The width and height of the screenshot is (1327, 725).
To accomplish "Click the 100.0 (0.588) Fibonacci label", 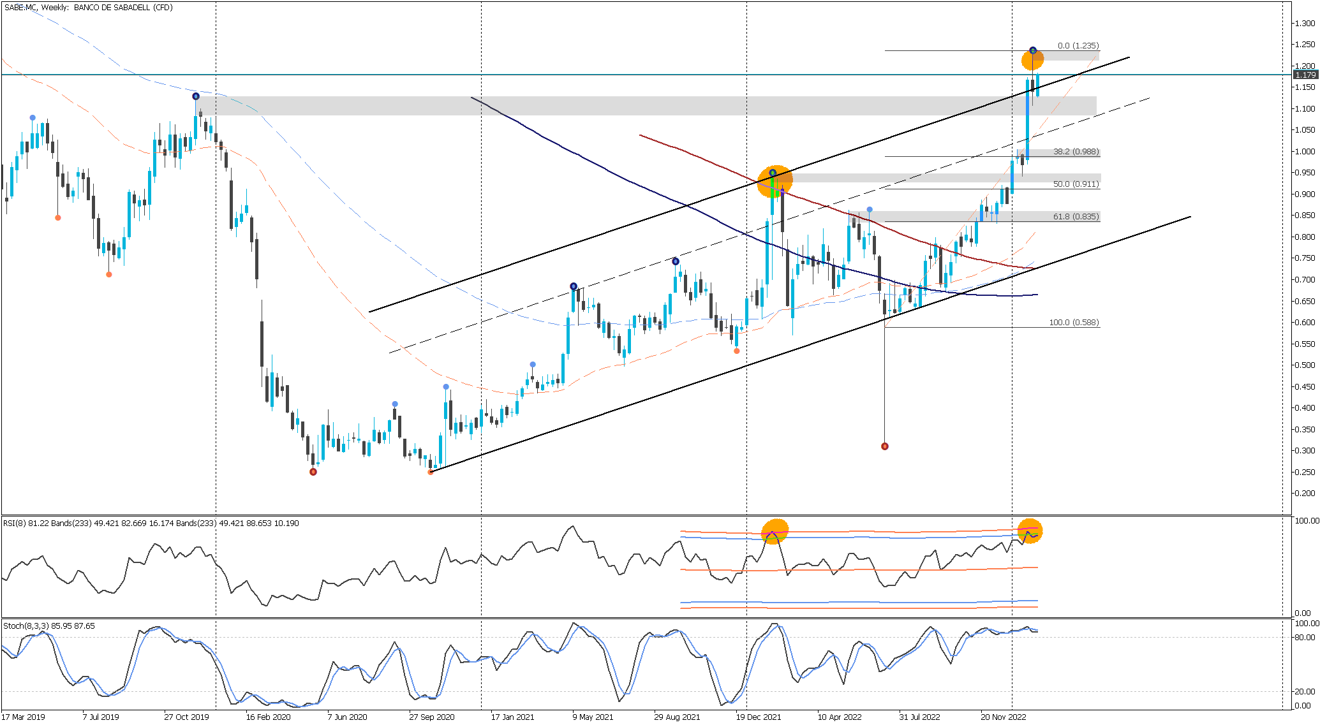I will 1074,323.
